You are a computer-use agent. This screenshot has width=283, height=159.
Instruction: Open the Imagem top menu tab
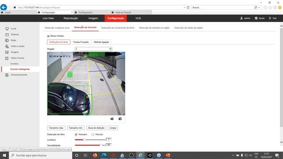click(93, 18)
